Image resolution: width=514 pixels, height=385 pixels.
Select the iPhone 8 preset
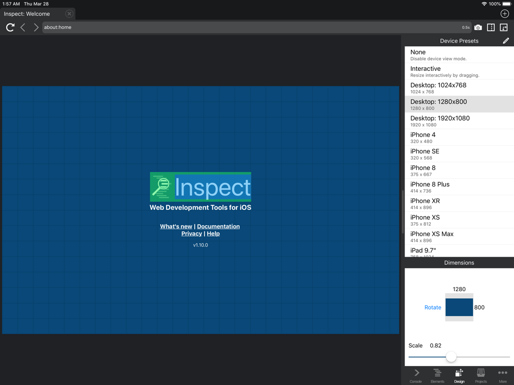click(x=459, y=170)
